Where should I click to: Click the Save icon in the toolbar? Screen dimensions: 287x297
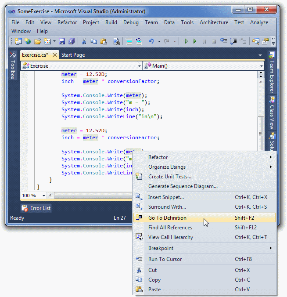pyautogui.click(x=62, y=41)
